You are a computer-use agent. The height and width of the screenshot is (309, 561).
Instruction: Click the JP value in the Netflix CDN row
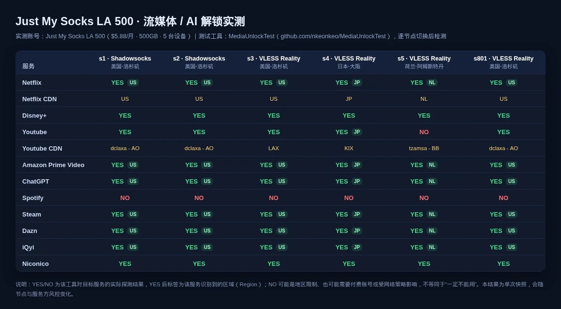pos(349,99)
